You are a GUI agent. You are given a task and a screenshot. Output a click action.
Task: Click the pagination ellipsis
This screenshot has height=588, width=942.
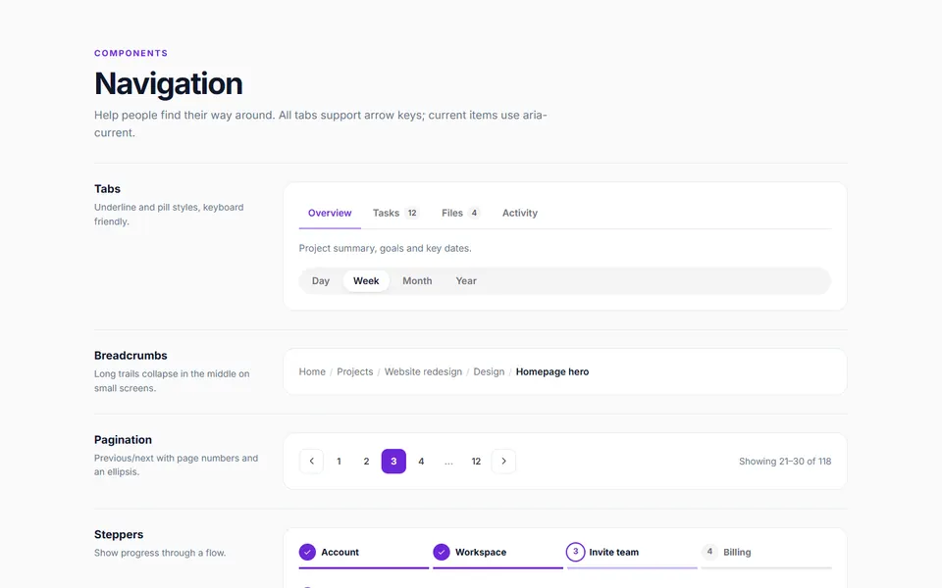pos(448,462)
